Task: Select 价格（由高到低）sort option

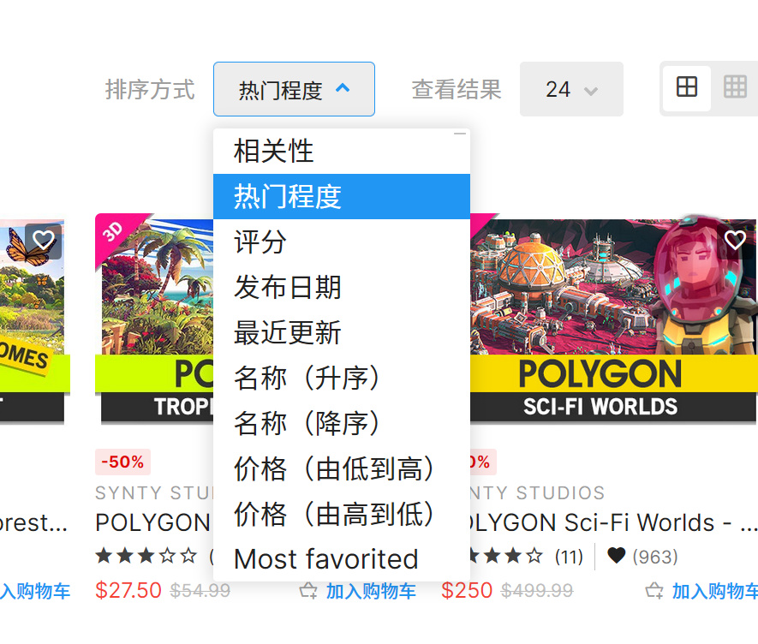Action: pos(341,514)
